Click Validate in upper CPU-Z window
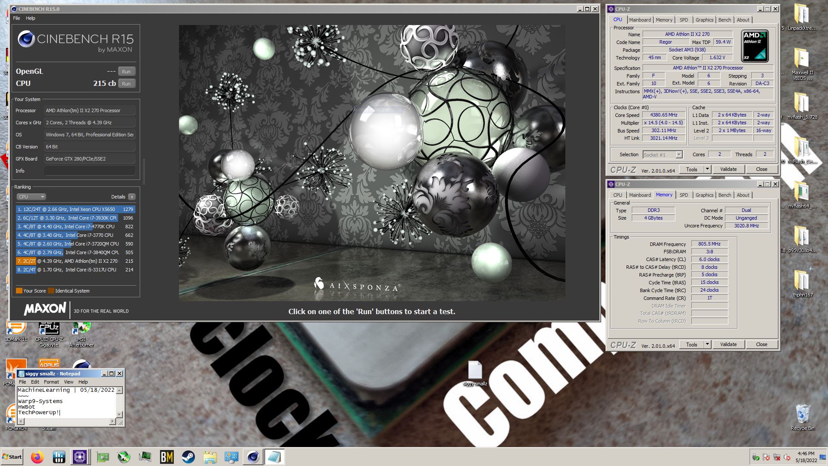Image resolution: width=828 pixels, height=466 pixels. click(x=728, y=170)
